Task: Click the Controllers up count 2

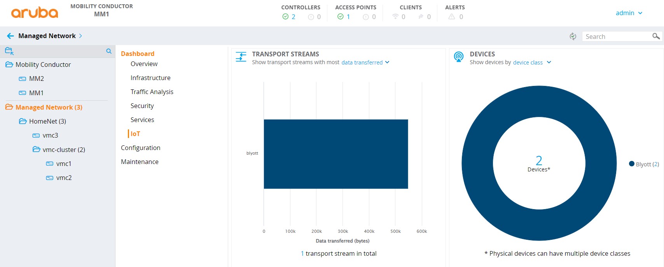Action: click(x=294, y=17)
